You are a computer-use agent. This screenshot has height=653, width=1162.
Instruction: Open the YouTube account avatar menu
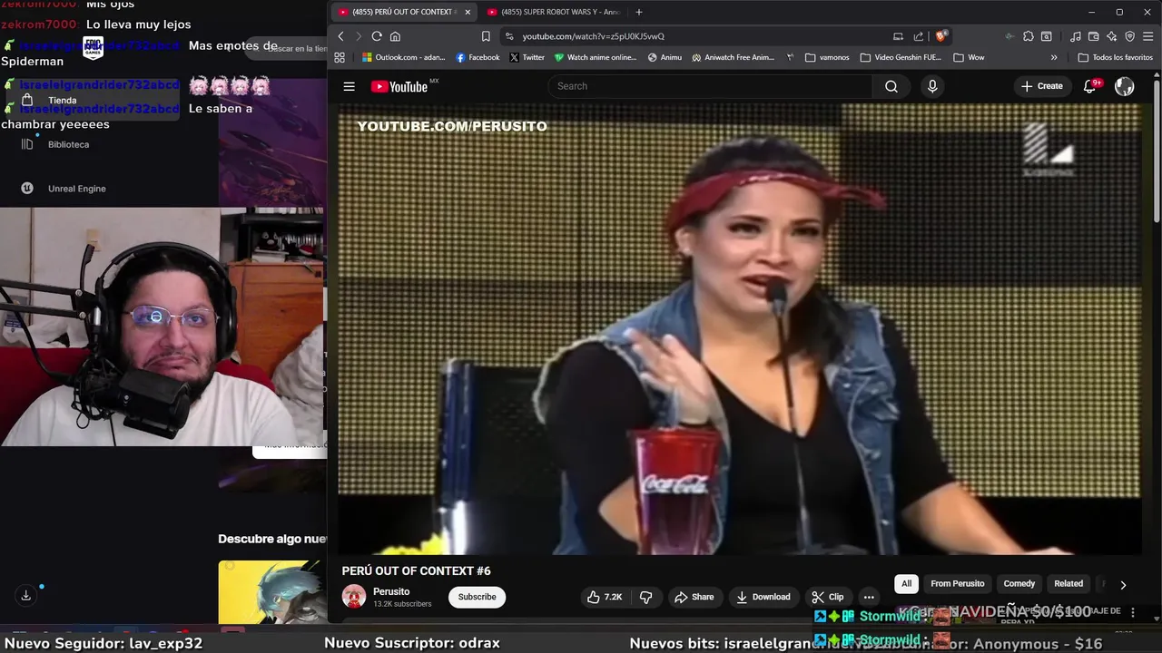1124,86
